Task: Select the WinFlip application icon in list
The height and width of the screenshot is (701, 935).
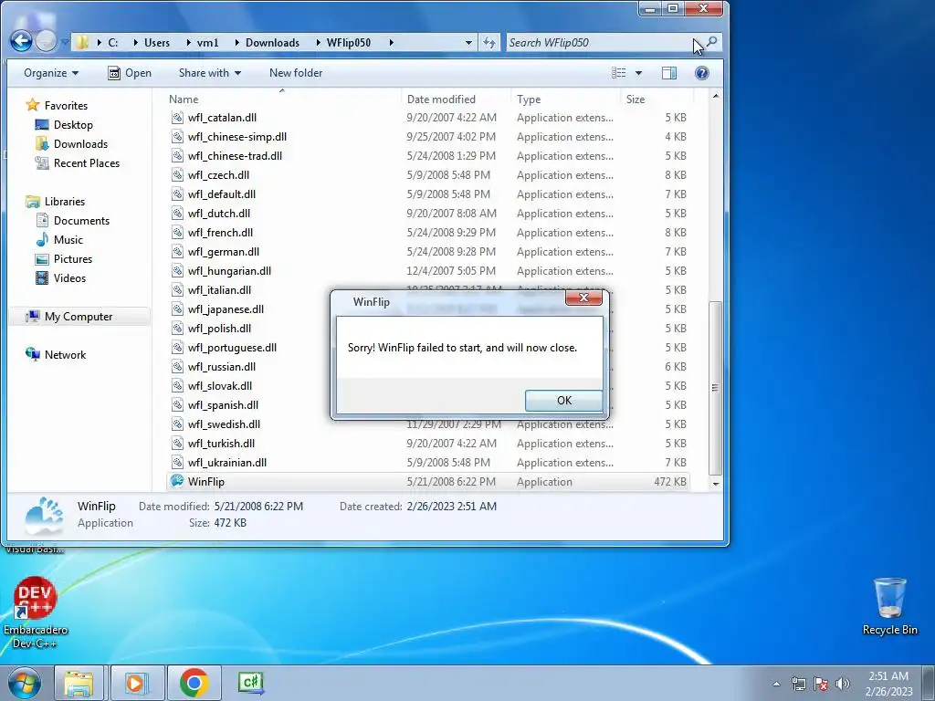Action: (177, 481)
